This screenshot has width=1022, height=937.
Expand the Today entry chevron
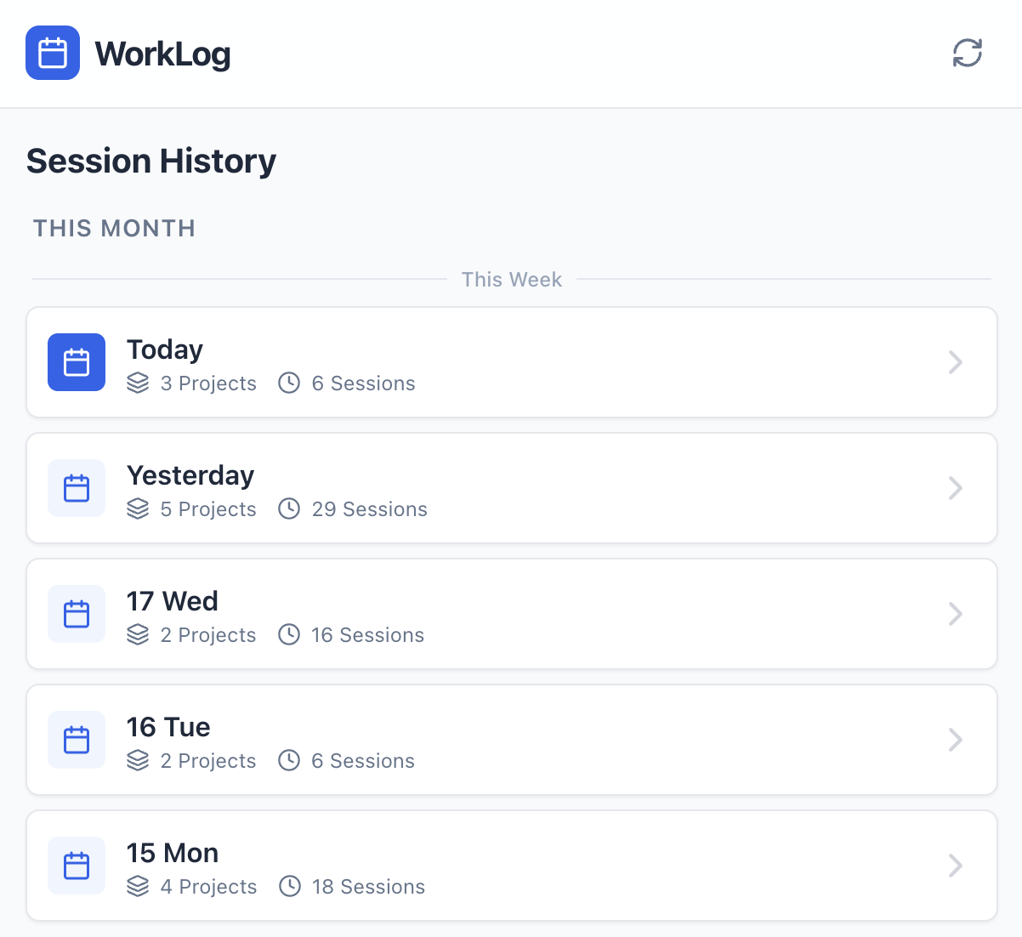pos(955,362)
